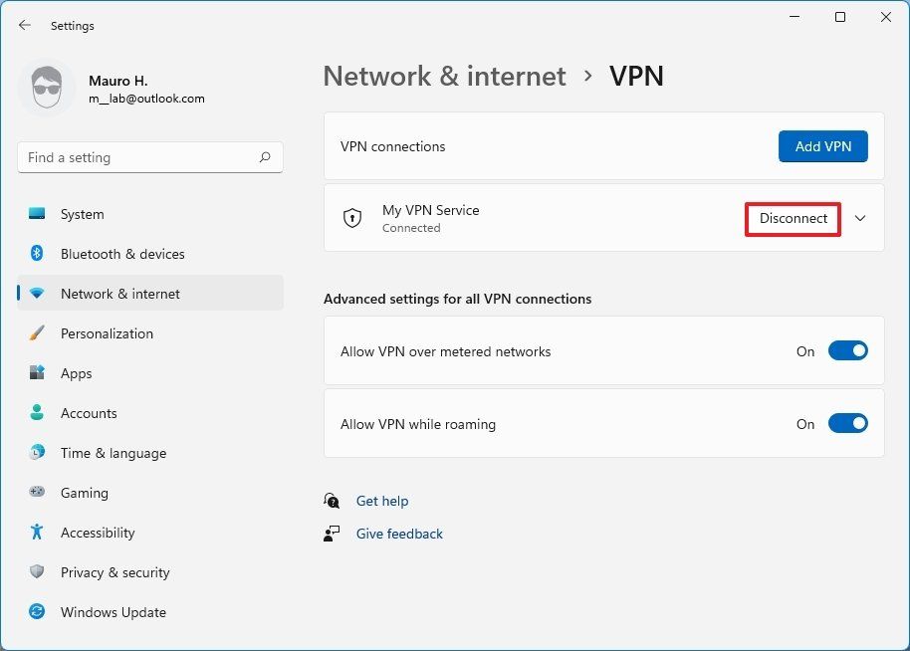Select Network & internet in the sidebar
The width and height of the screenshot is (910, 651).
point(119,294)
